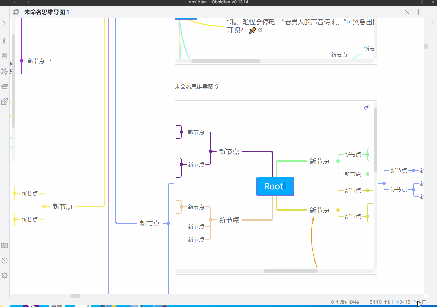This screenshot has height=307, width=437.
Task: Expand the left sidebar with the chevron
Action: coord(4,23)
